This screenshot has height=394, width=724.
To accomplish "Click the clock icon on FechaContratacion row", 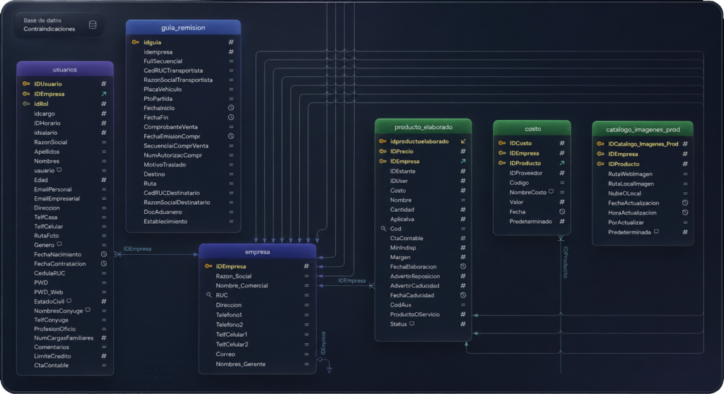I will point(104,264).
